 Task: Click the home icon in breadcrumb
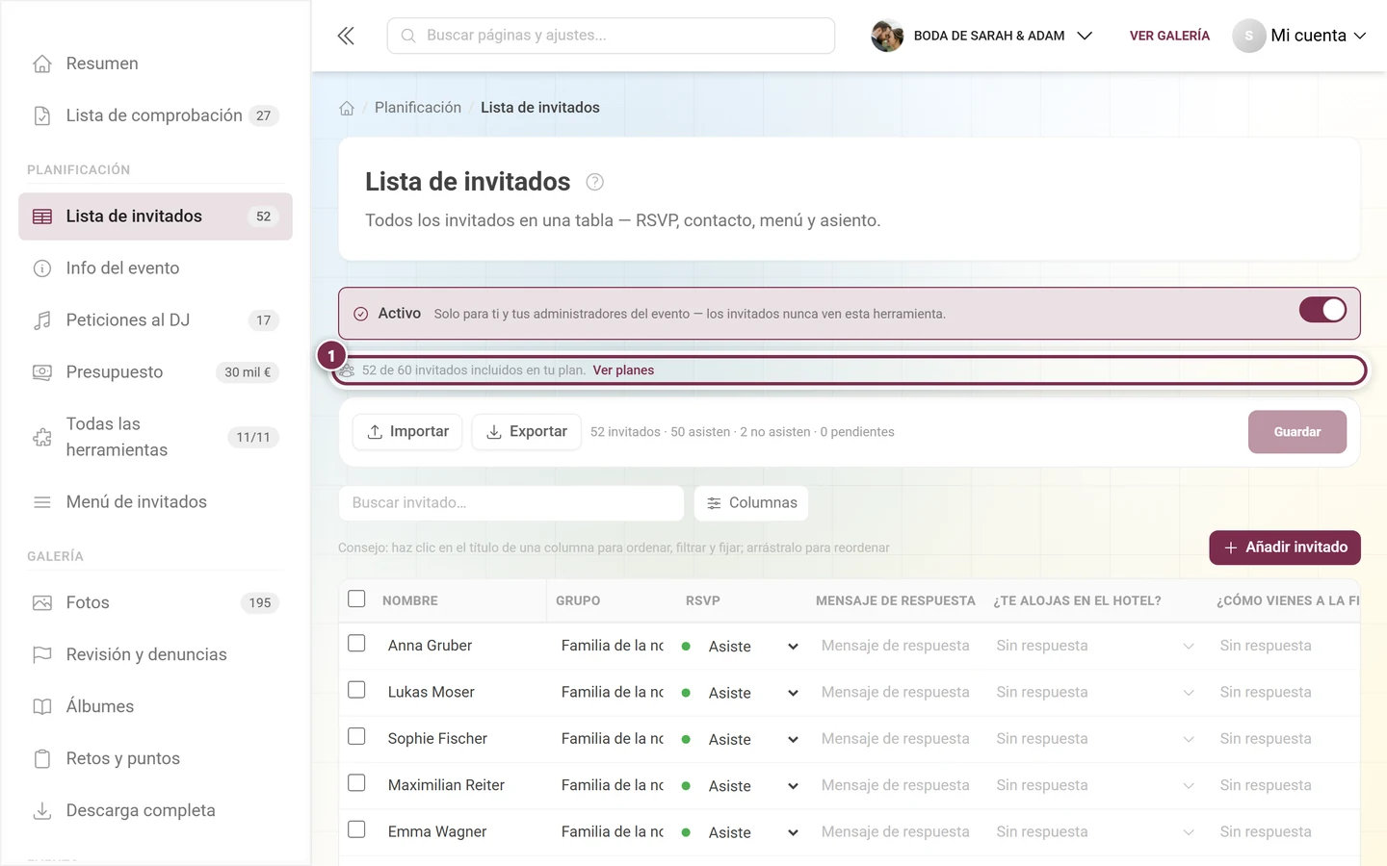[347, 108]
